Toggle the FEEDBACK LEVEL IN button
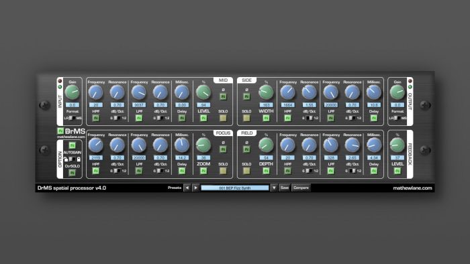This screenshot has height=264, width=470. tap(397, 171)
